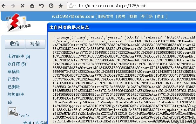Open browsing history clock icon
The height and width of the screenshot is (124, 196).
click(x=51, y=6)
